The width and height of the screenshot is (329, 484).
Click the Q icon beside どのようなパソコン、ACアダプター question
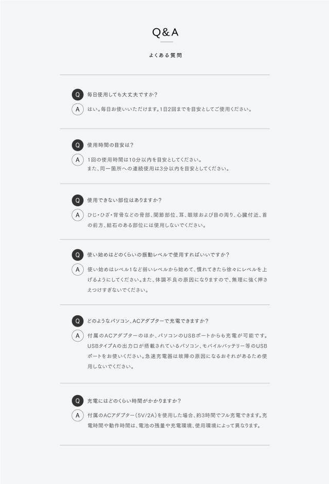tap(78, 321)
